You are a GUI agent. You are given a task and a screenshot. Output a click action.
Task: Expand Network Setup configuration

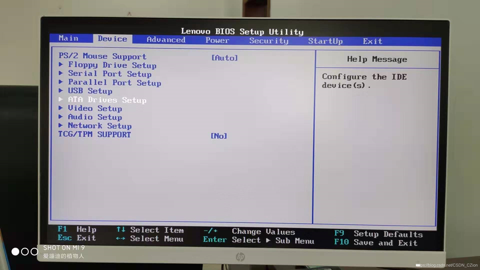[x=99, y=125]
